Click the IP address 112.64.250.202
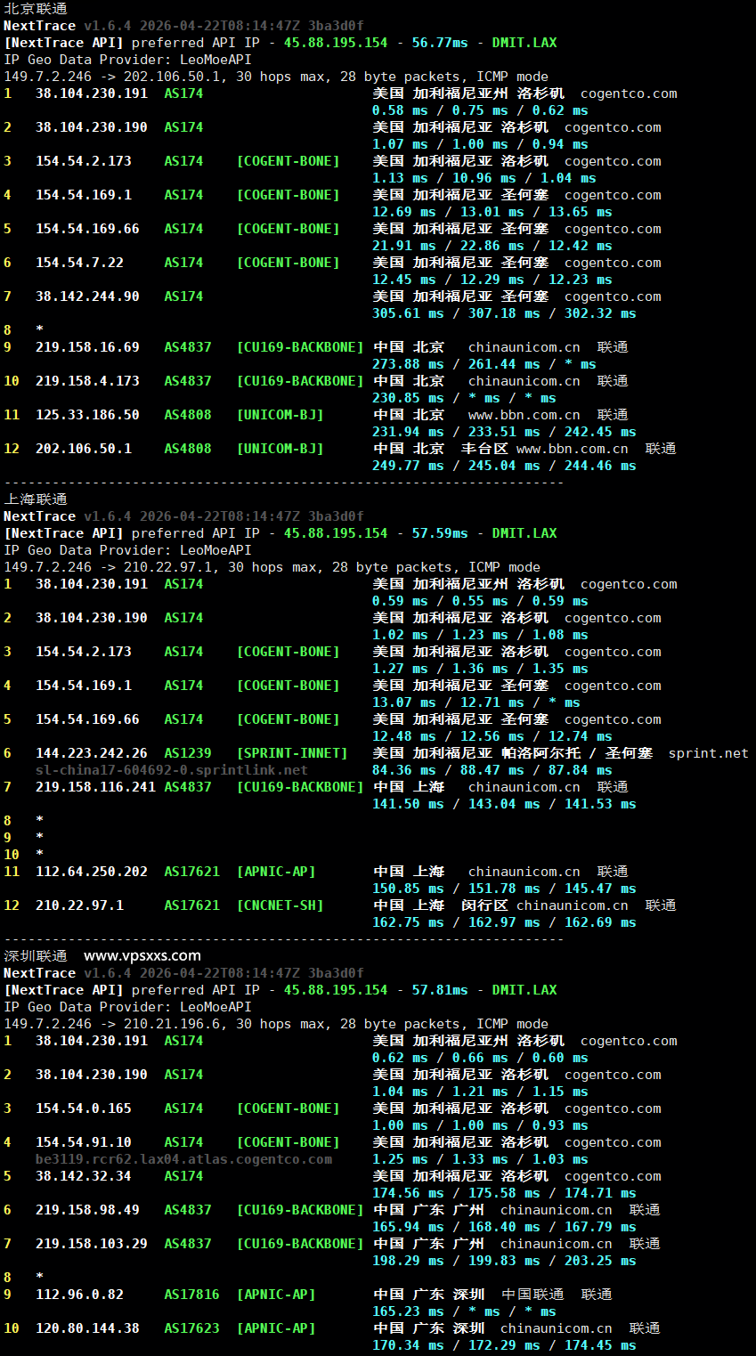 click(x=92, y=872)
